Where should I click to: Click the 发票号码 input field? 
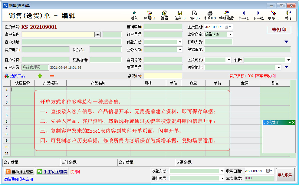163,67
